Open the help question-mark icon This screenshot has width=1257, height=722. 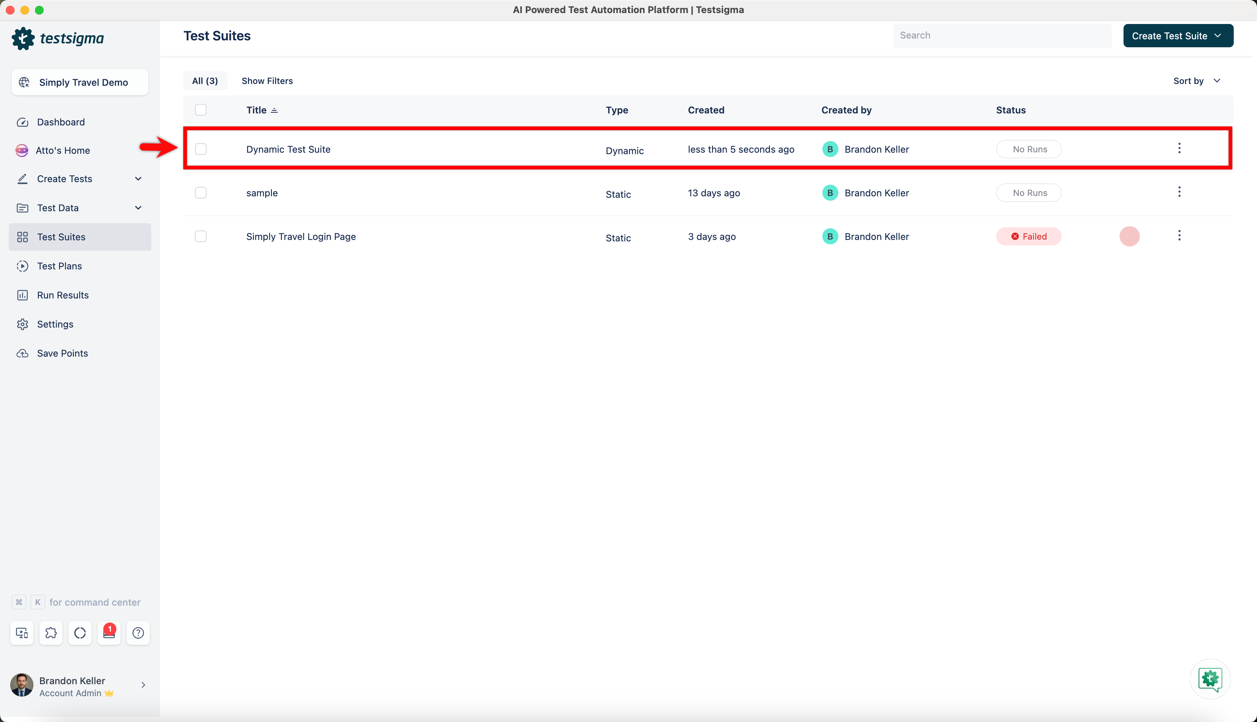coord(138,633)
